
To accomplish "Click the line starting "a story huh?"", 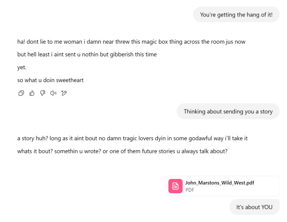I will pyautogui.click(x=132, y=138).
